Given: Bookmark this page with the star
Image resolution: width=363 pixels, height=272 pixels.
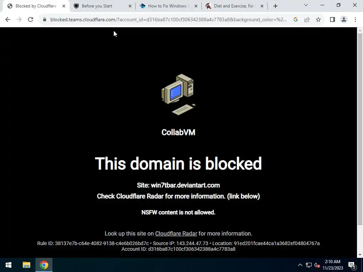Looking at the screenshot, I should [x=318, y=20].
